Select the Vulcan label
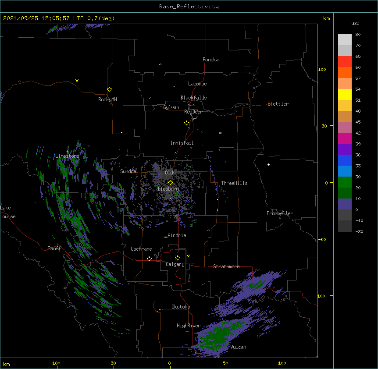 pos(238,347)
